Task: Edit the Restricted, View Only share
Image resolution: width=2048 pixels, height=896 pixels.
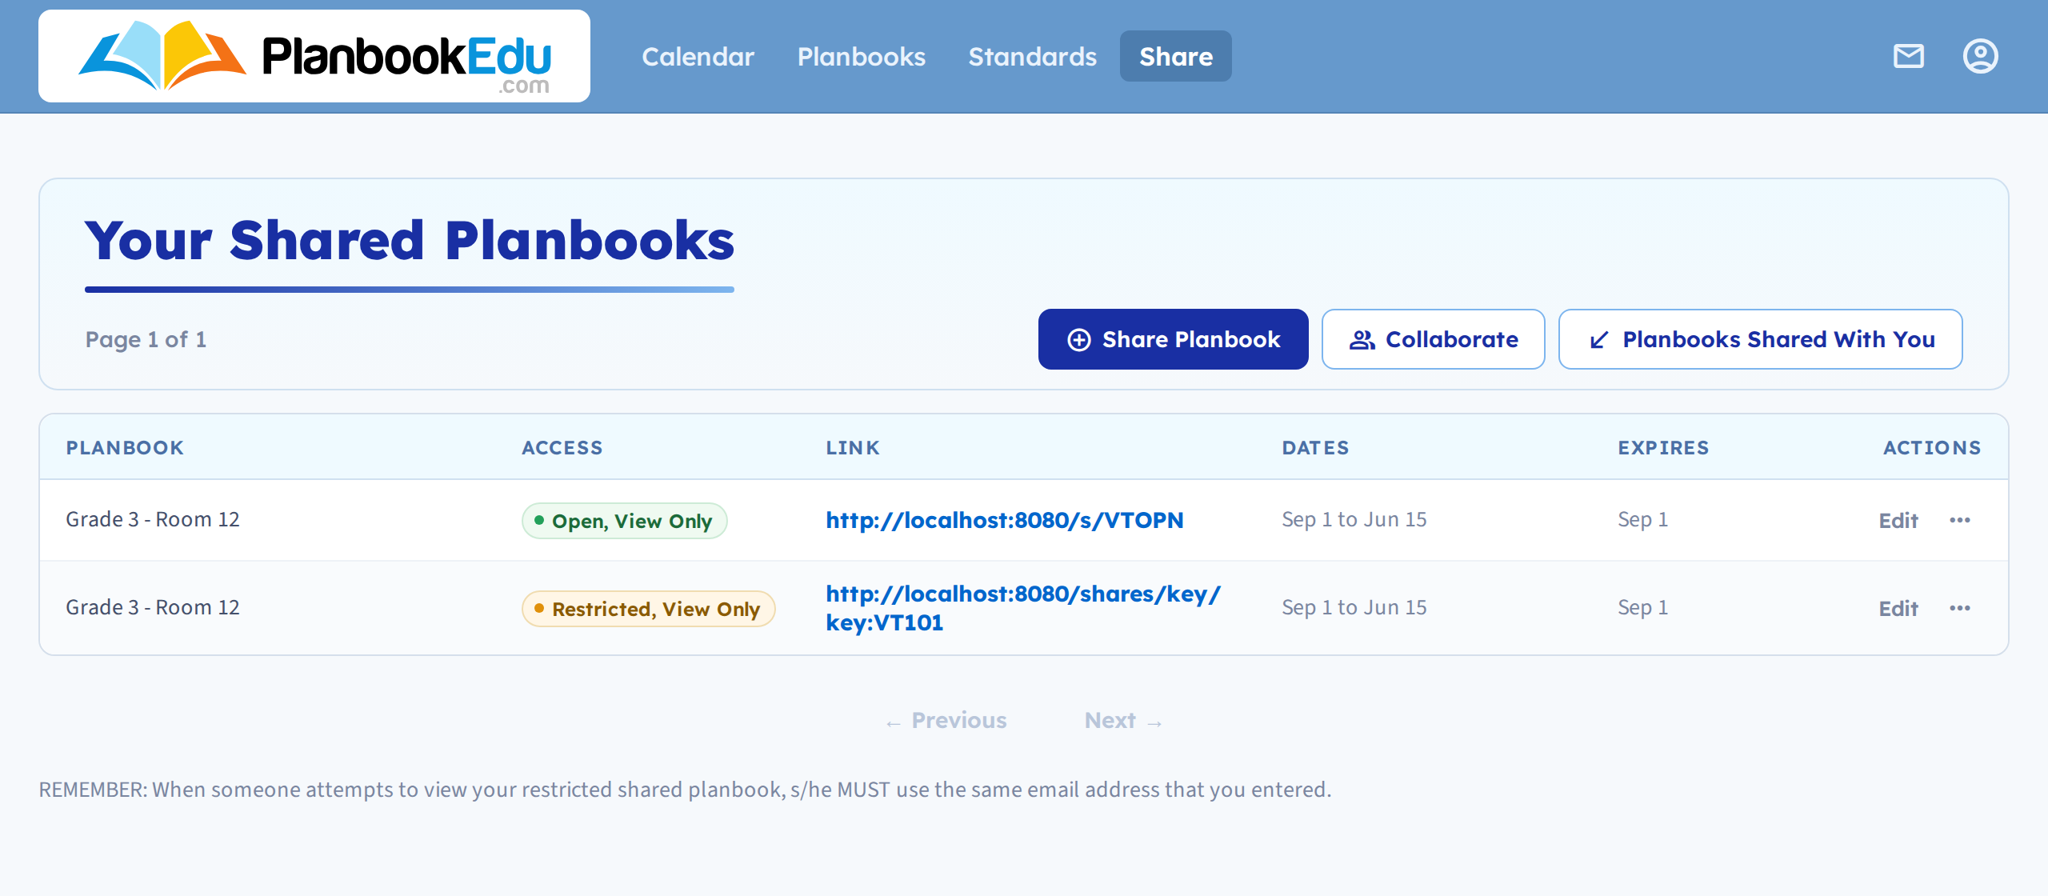Action: coord(1898,609)
